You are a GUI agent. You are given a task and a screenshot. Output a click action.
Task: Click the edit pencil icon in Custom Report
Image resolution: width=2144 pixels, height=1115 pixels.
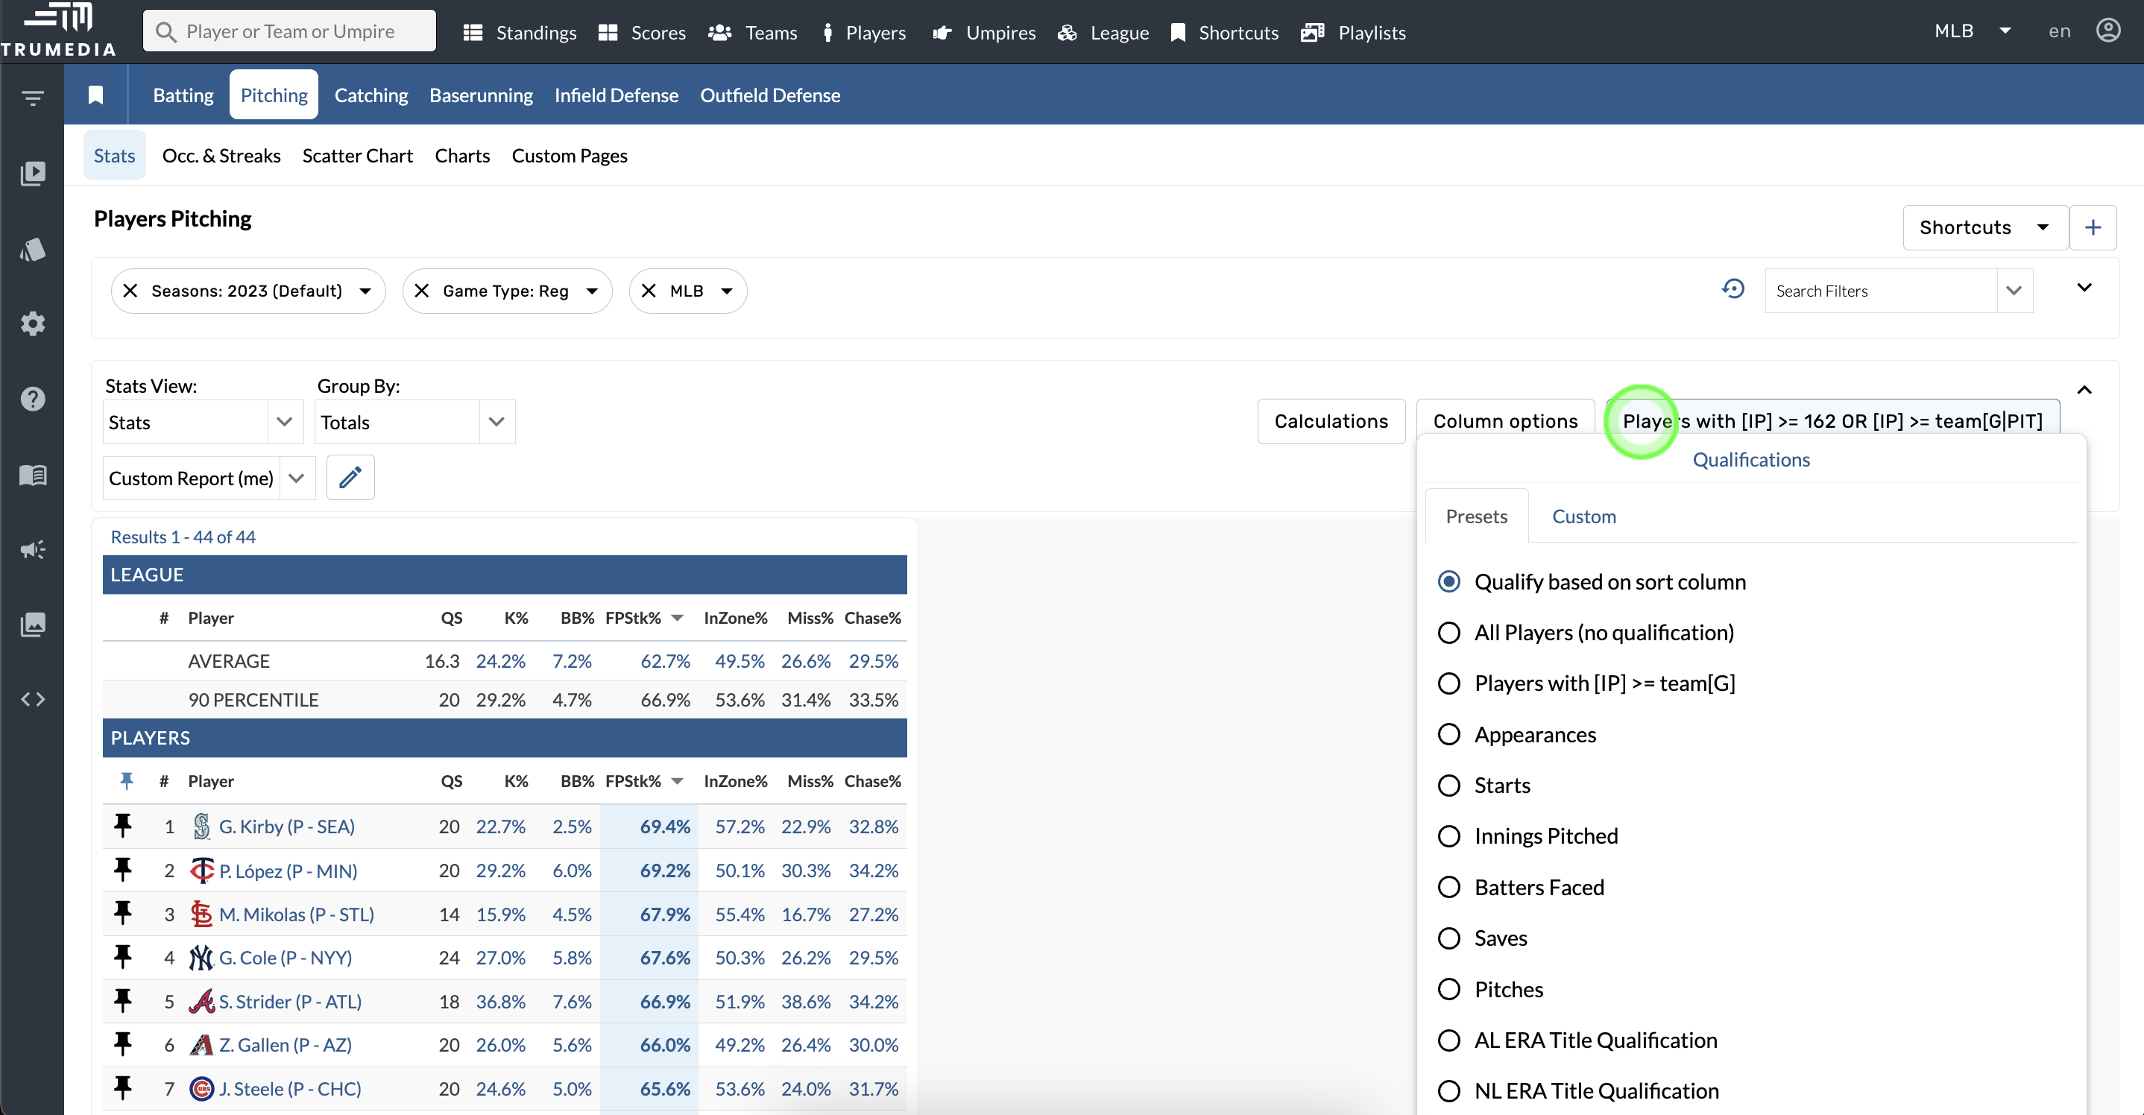click(349, 478)
